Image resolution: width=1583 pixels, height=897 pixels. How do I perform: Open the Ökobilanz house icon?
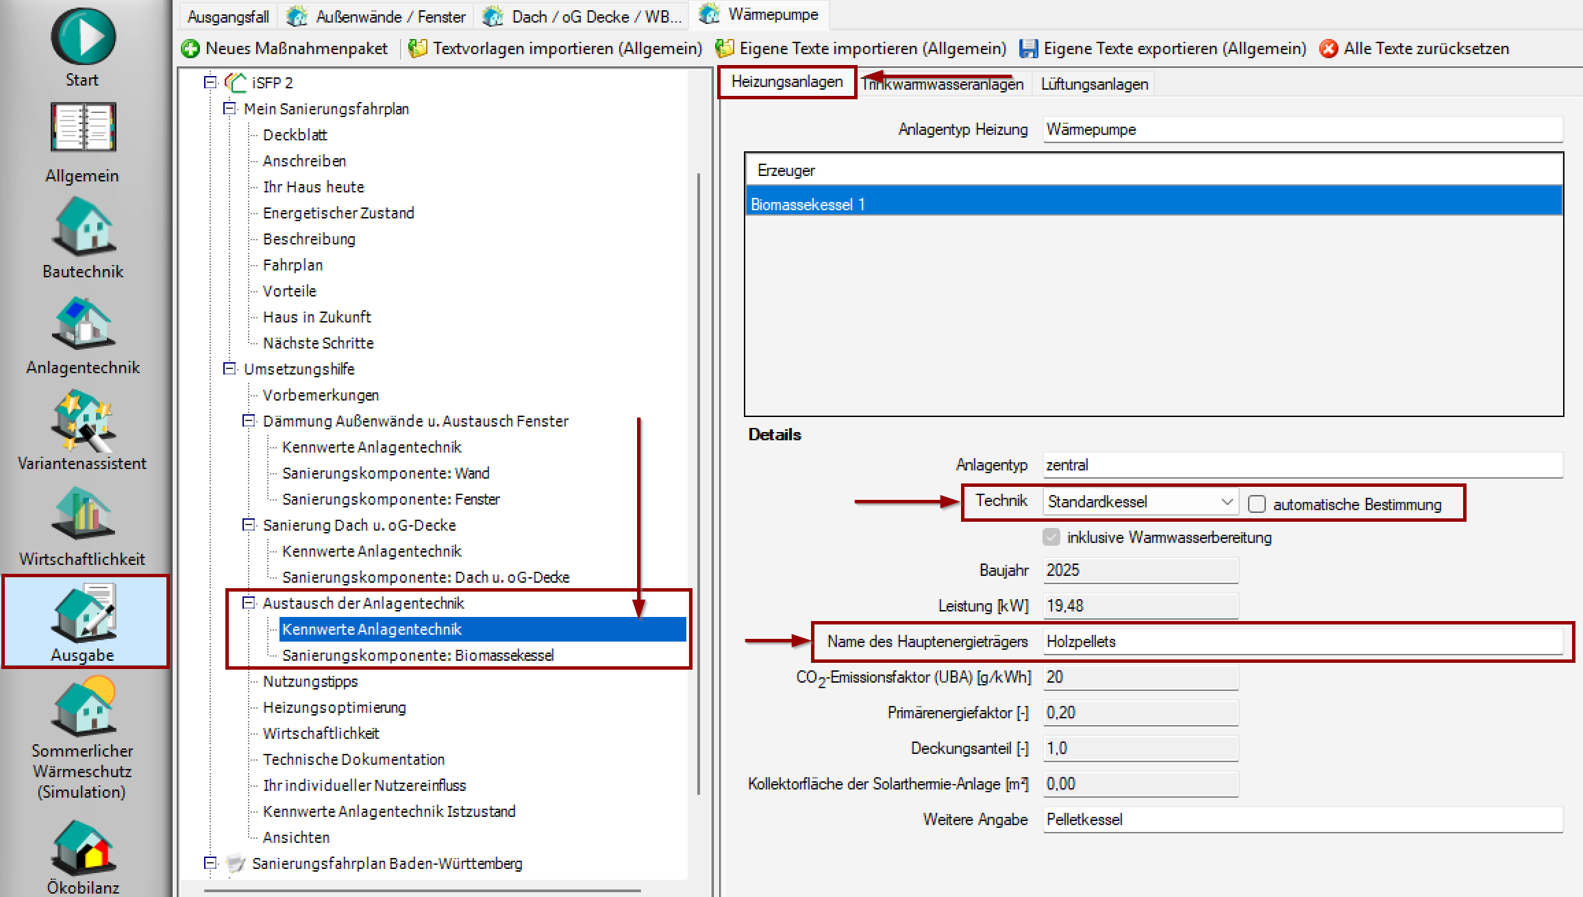pyautogui.click(x=83, y=848)
